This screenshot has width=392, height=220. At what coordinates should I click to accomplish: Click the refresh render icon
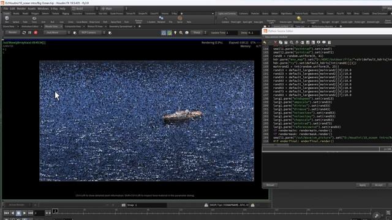(24, 32)
